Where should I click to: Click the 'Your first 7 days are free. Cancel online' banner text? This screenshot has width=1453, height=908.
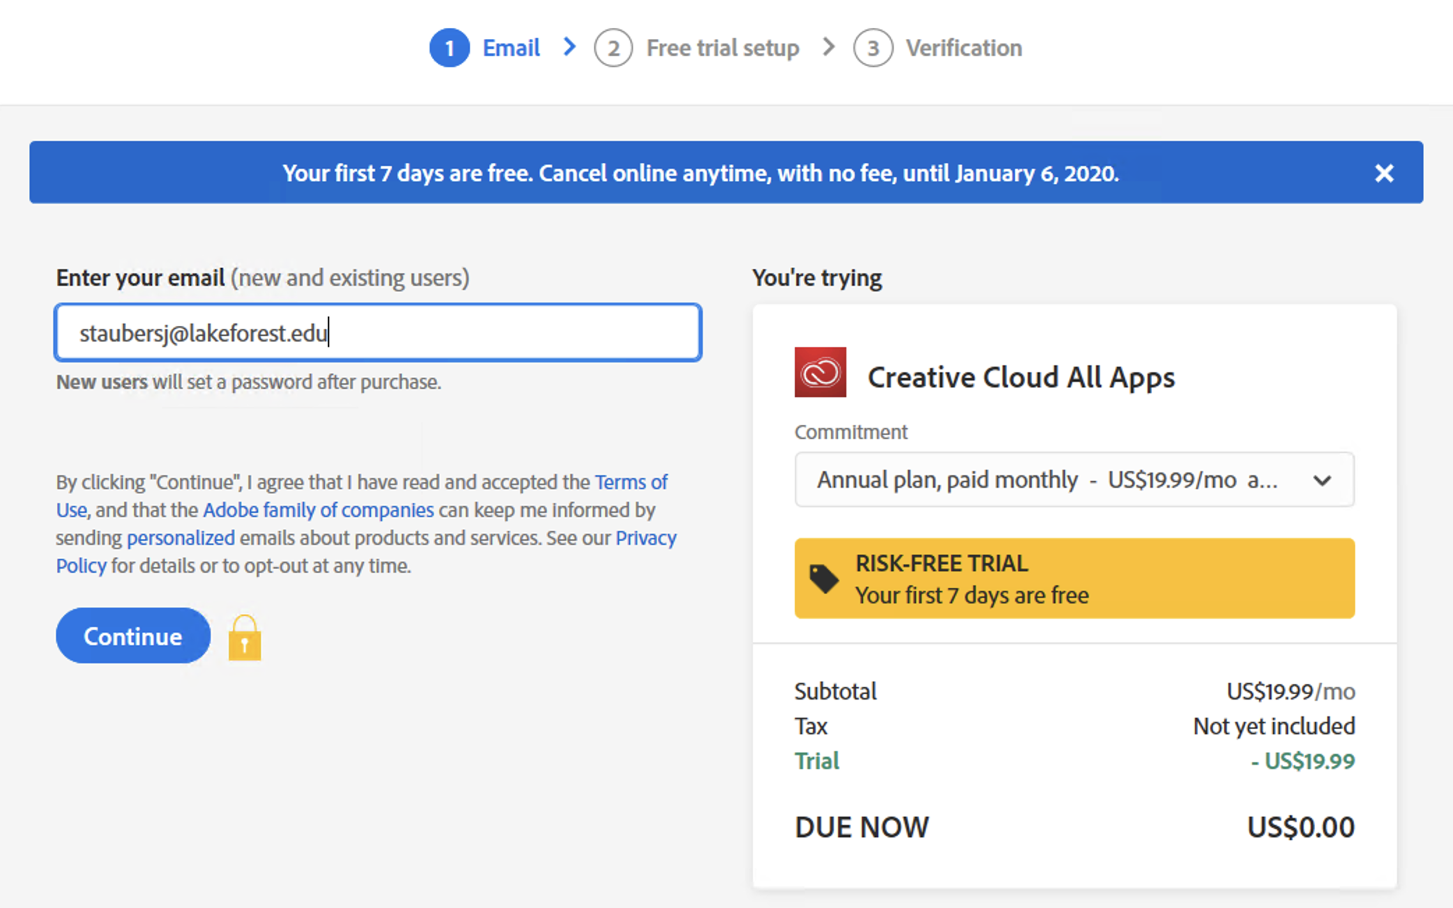pos(701,173)
